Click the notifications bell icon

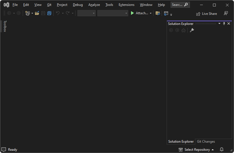coord(222,149)
